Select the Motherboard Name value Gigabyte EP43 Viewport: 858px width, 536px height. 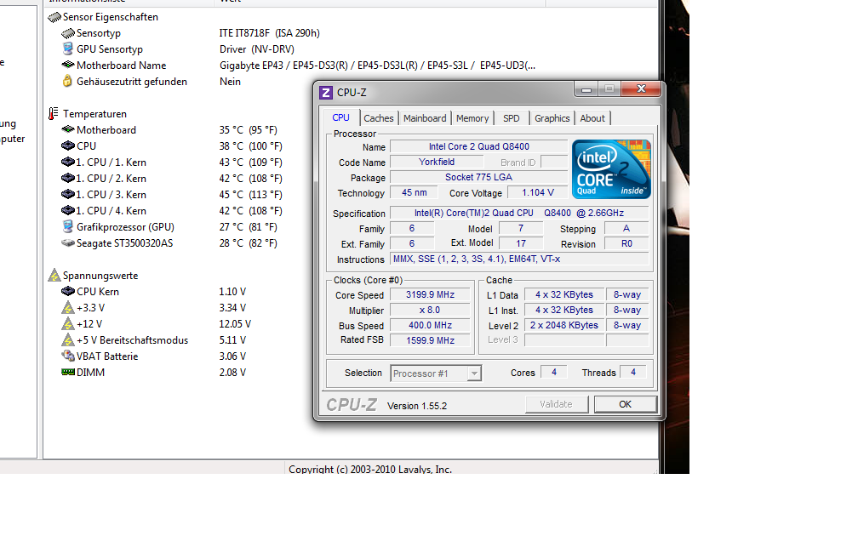coord(378,65)
